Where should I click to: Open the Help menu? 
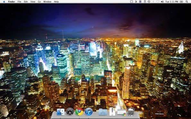(56, 2)
